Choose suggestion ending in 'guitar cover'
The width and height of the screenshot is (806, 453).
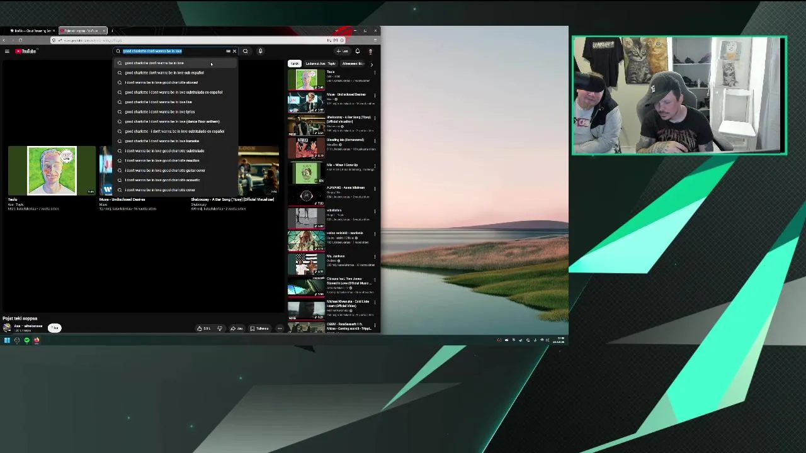175,170
